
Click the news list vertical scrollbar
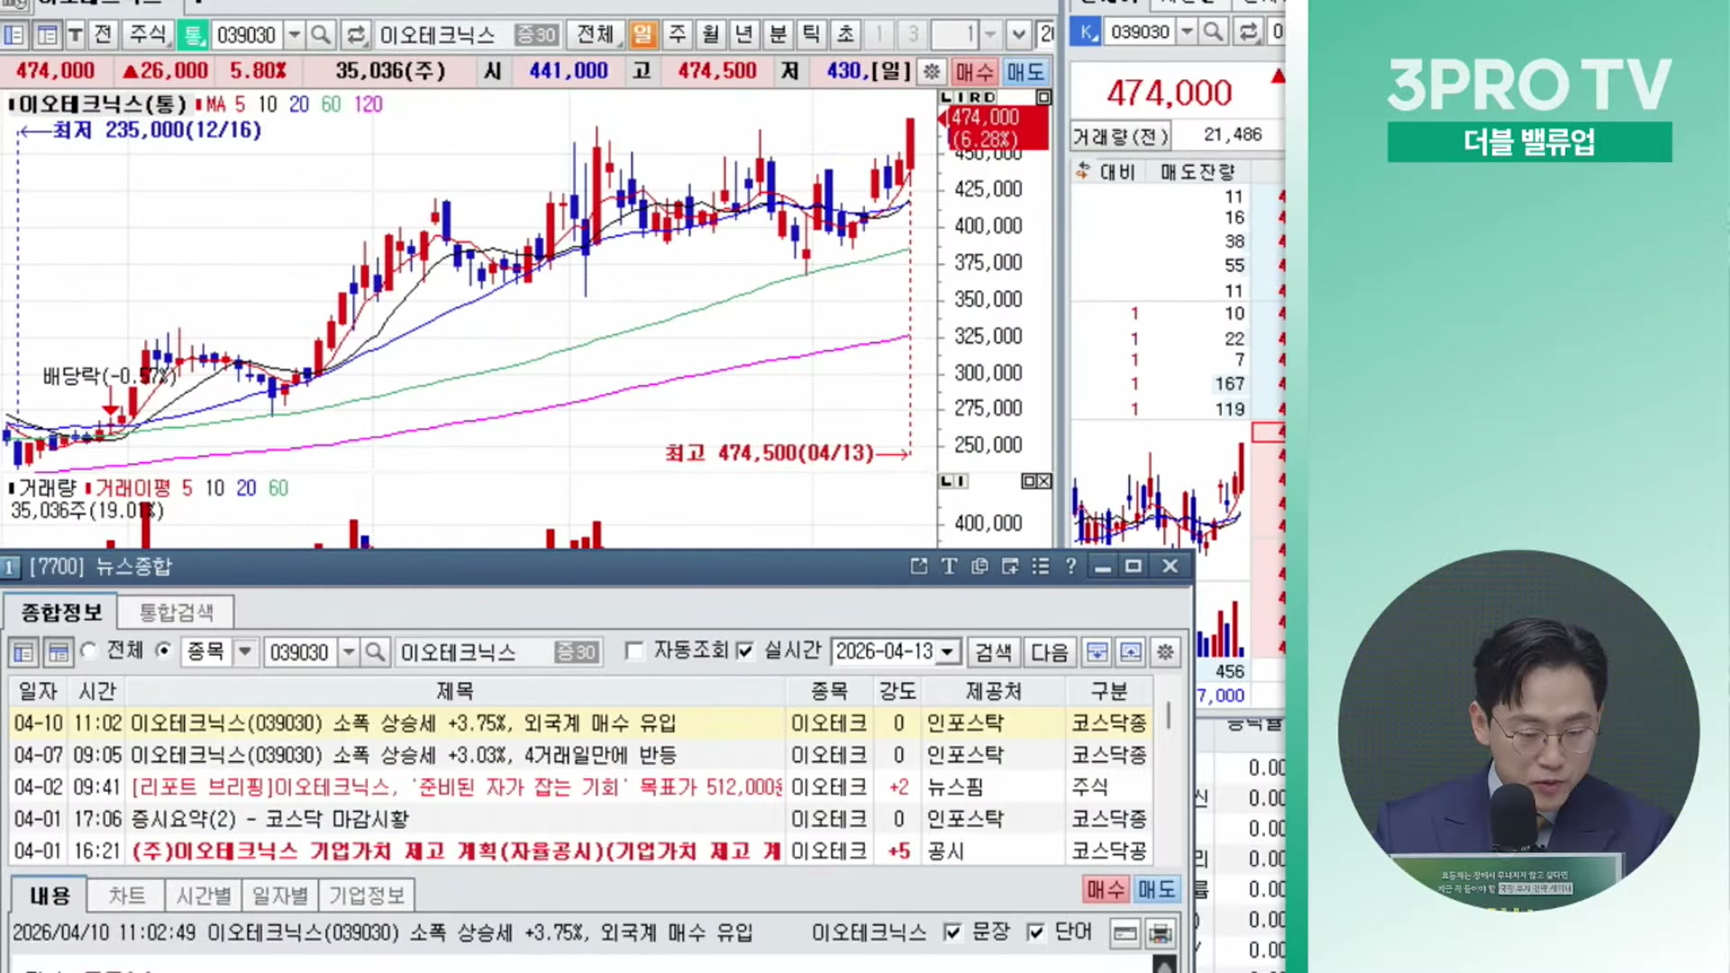pos(1169,716)
